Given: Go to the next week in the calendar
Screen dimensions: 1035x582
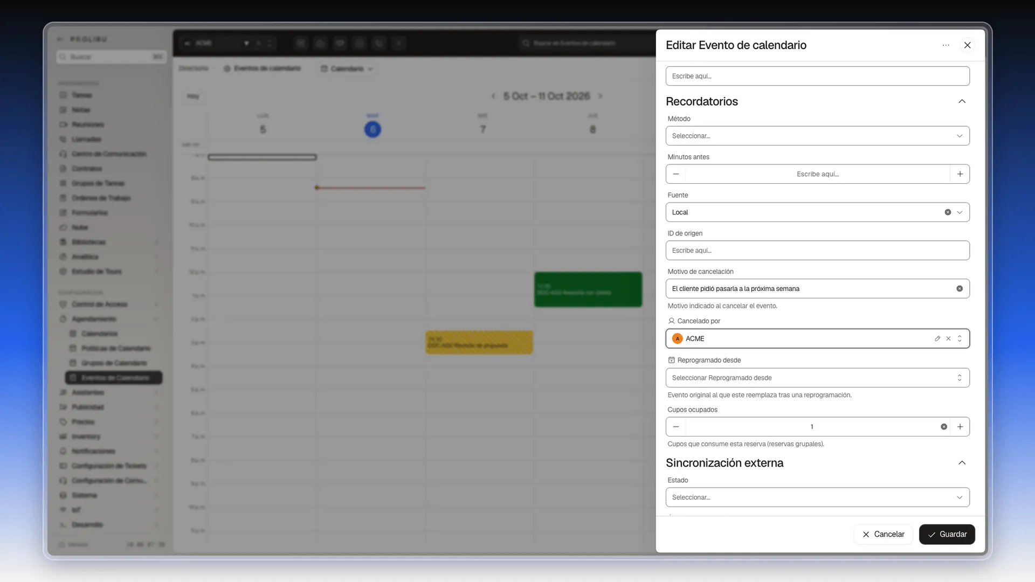Looking at the screenshot, I should pos(600,96).
